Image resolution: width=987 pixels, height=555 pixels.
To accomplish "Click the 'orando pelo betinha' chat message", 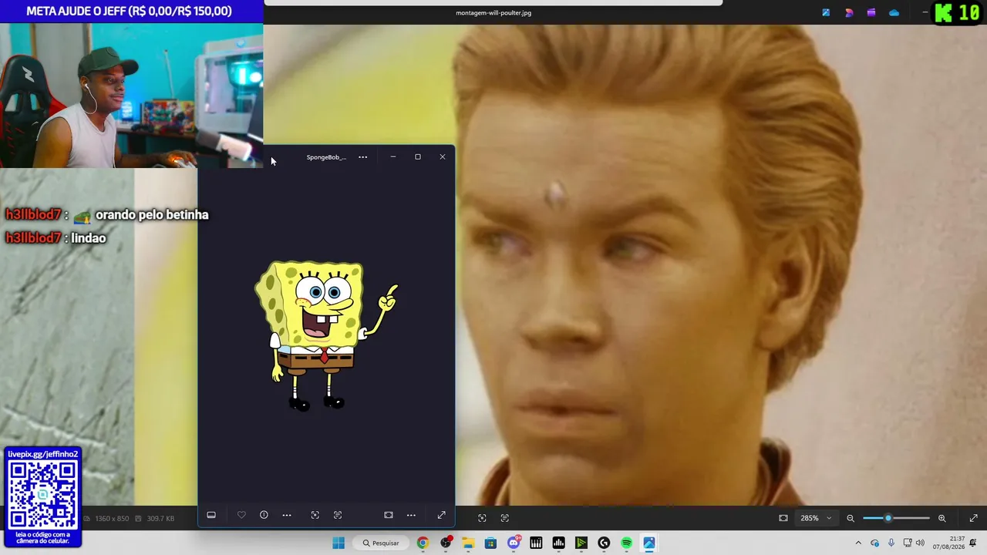I will (x=152, y=214).
